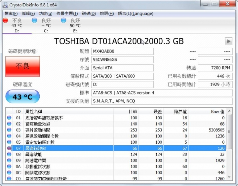This screenshot has width=238, height=186.
Task: Open the 功能(u) menu
Action: pyautogui.click(x=46, y=14)
